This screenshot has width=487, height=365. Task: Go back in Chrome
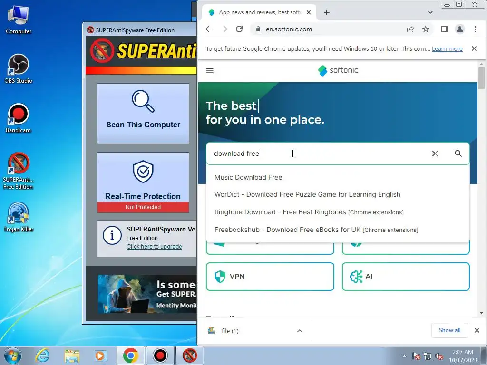209,29
